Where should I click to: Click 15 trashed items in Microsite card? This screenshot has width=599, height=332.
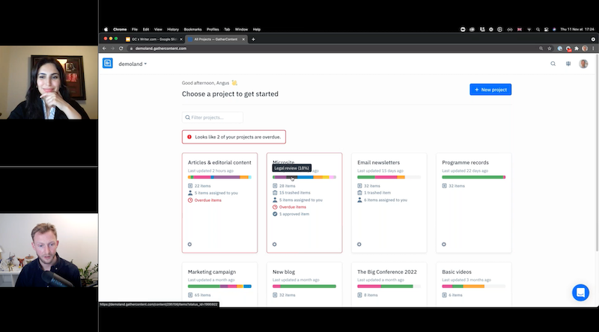coord(295,193)
